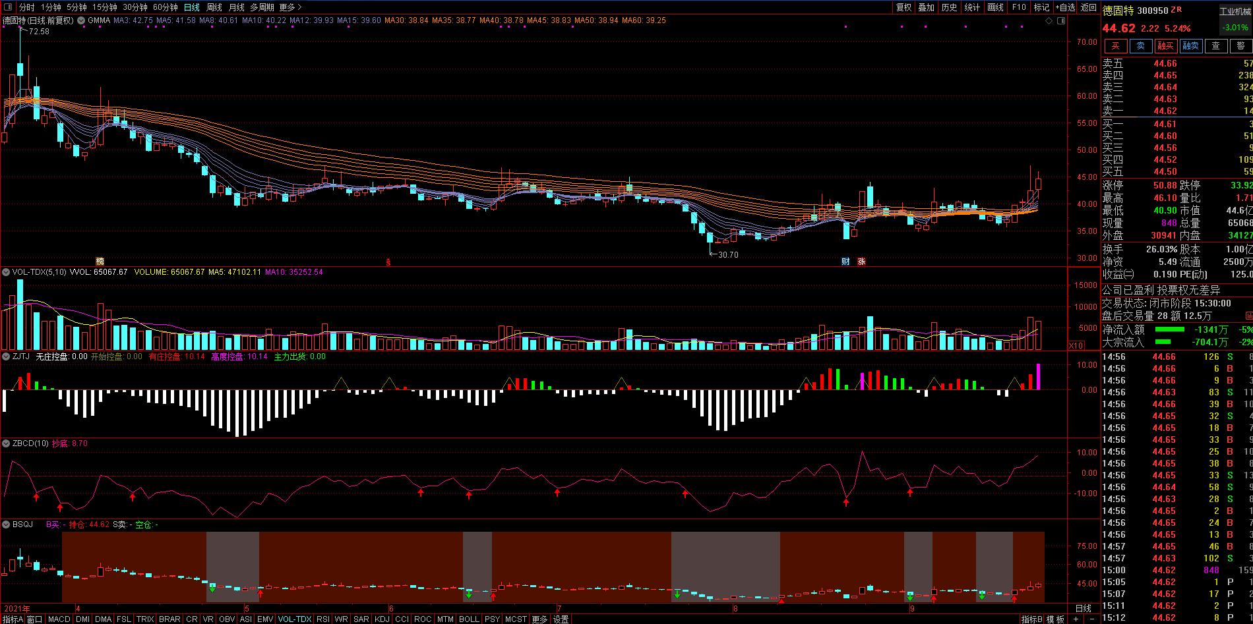Click the 返回 back button
The image size is (1253, 624).
[x=1089, y=7]
